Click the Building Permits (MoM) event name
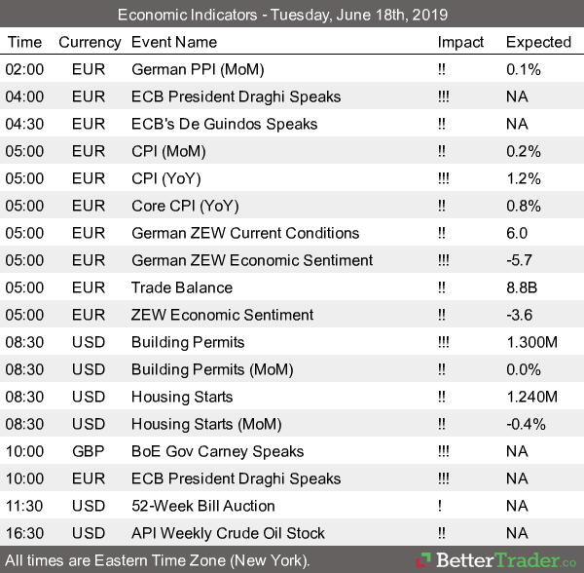This screenshot has width=584, height=573. point(208,369)
